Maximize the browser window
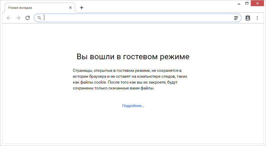The image size is (266, 146). point(247,3)
